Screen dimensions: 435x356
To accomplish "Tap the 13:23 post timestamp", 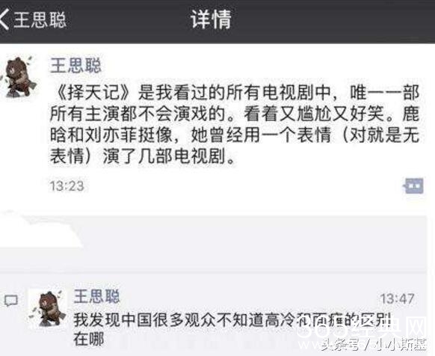I will pos(67,185).
